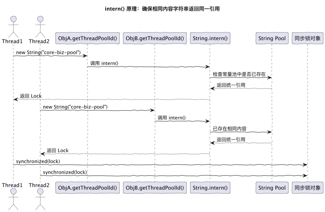Click the footer String Pool participant box
This screenshot has height=212, width=325.
tap(272, 188)
